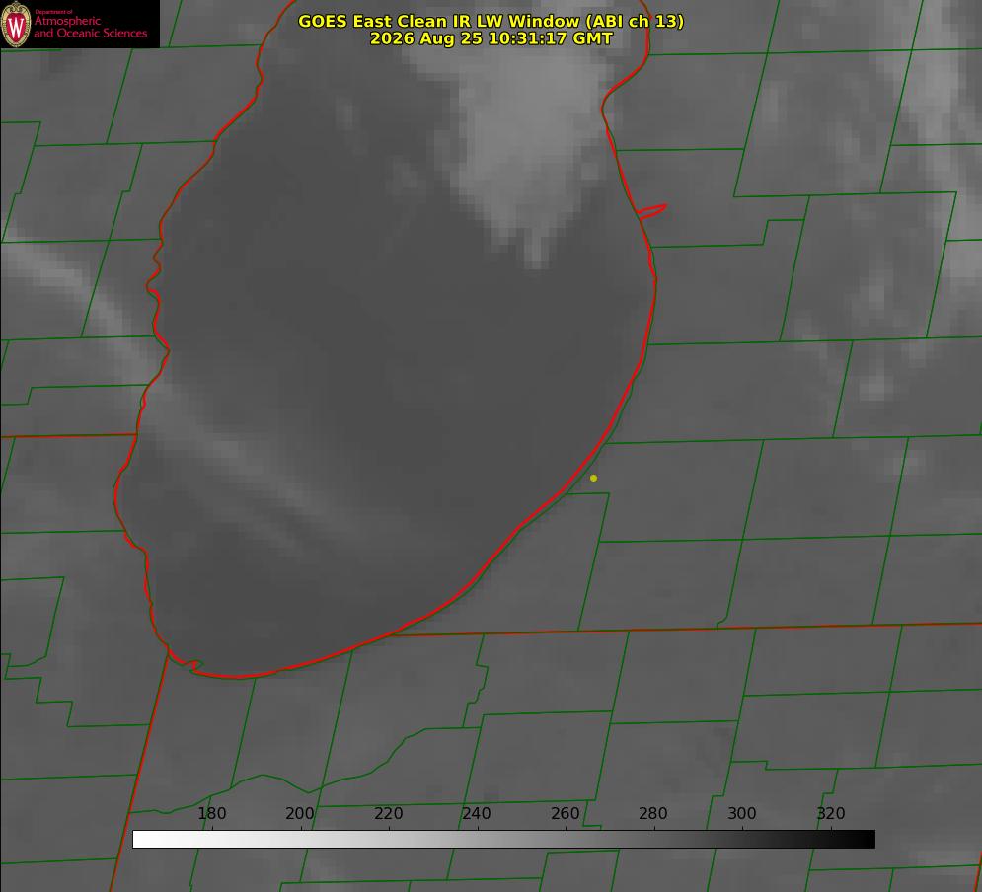Click the mid-gray center of the colorbar
Viewport: 982px width, 892px height.
pos(503,839)
